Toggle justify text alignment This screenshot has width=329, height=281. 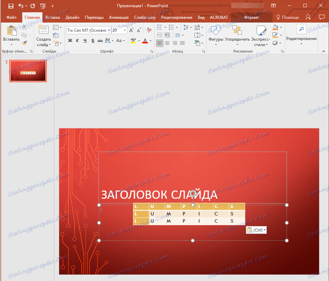pyautogui.click(x=182, y=43)
